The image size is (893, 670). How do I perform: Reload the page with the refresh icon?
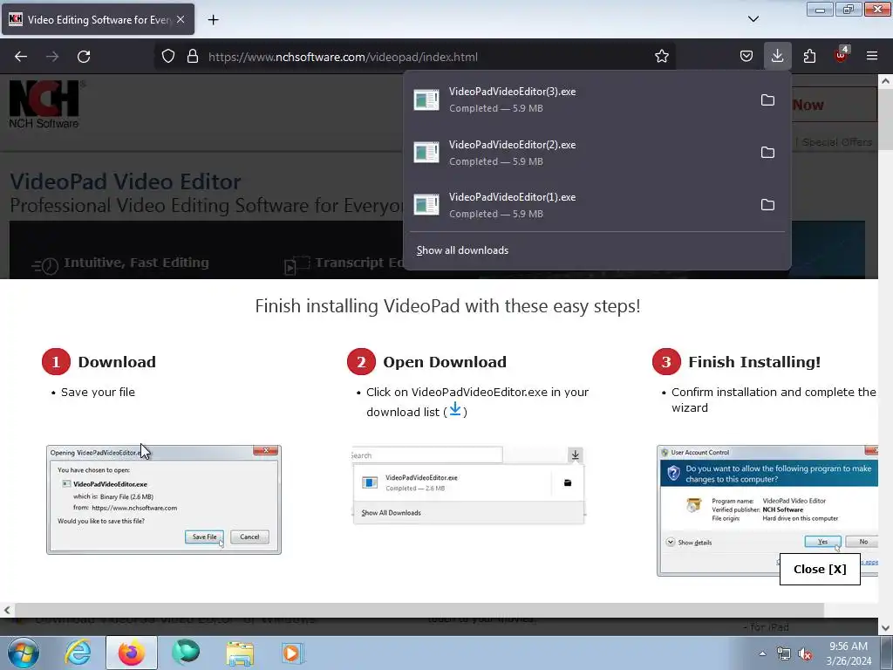point(84,57)
